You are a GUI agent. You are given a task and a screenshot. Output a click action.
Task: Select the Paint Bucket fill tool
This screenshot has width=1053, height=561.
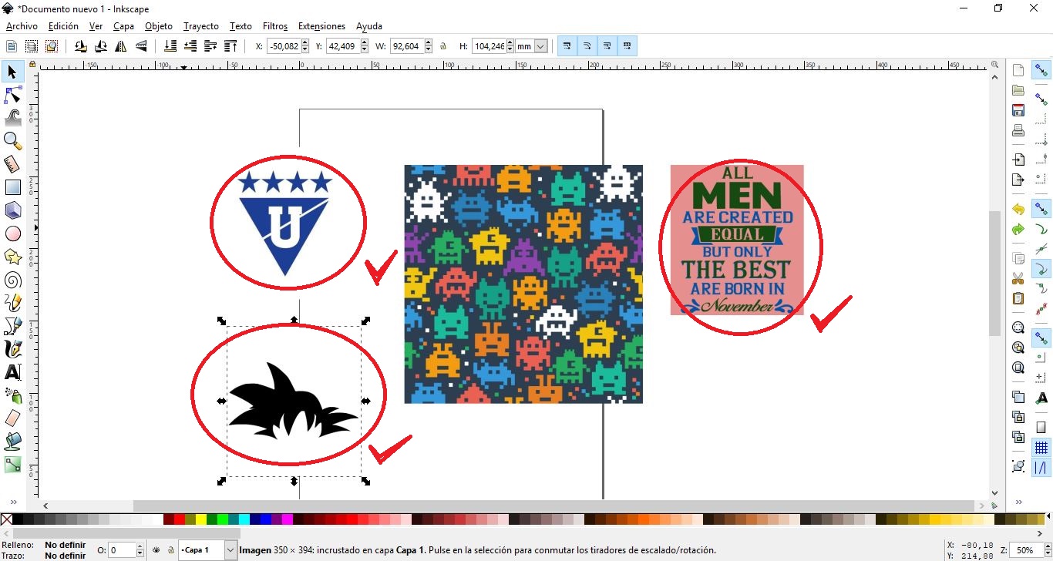tap(12, 442)
